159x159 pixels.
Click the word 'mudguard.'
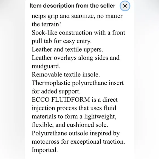tap(46, 66)
